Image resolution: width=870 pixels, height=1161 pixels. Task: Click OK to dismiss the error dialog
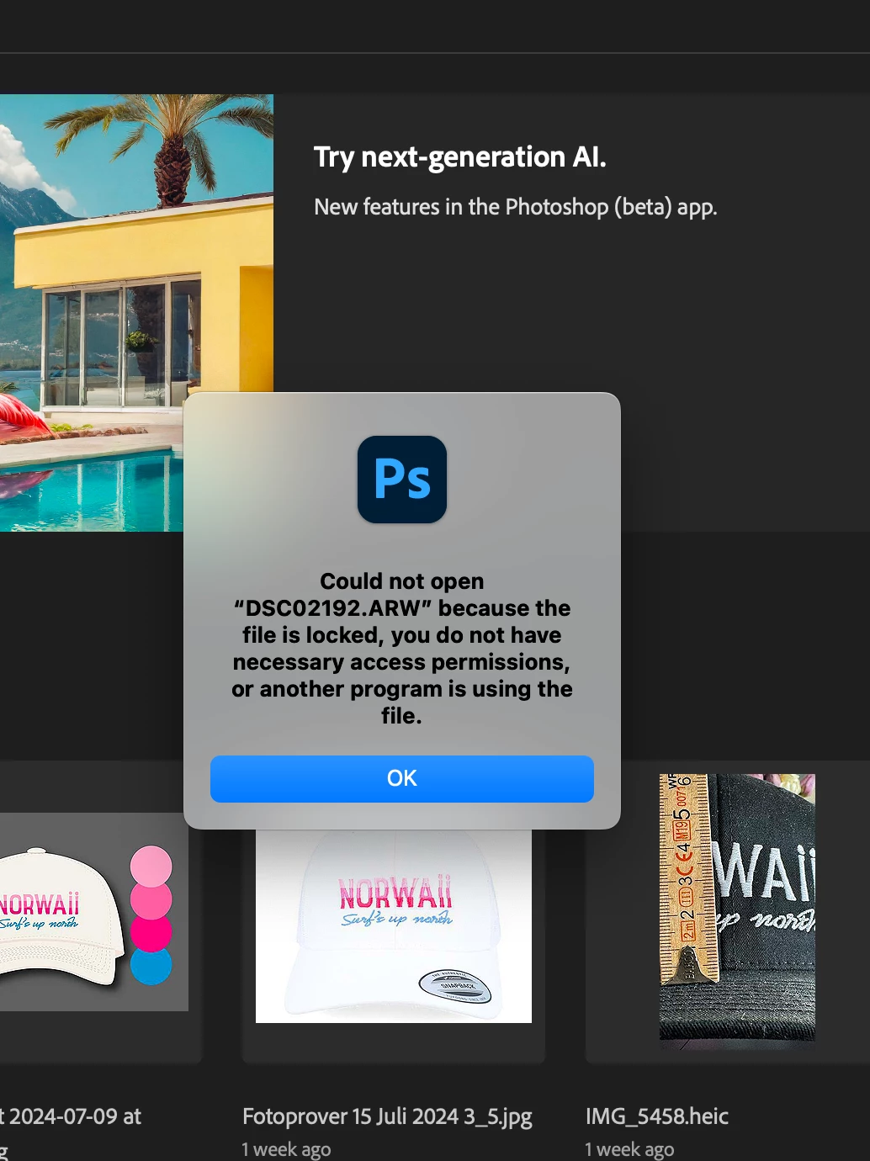tap(401, 778)
